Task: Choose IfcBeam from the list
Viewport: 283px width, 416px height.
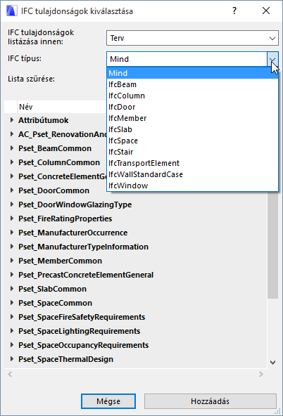Action: point(192,84)
